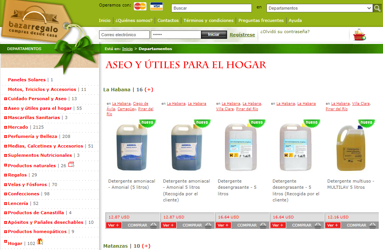
Task: Open Regalos category
Action: click(17, 175)
